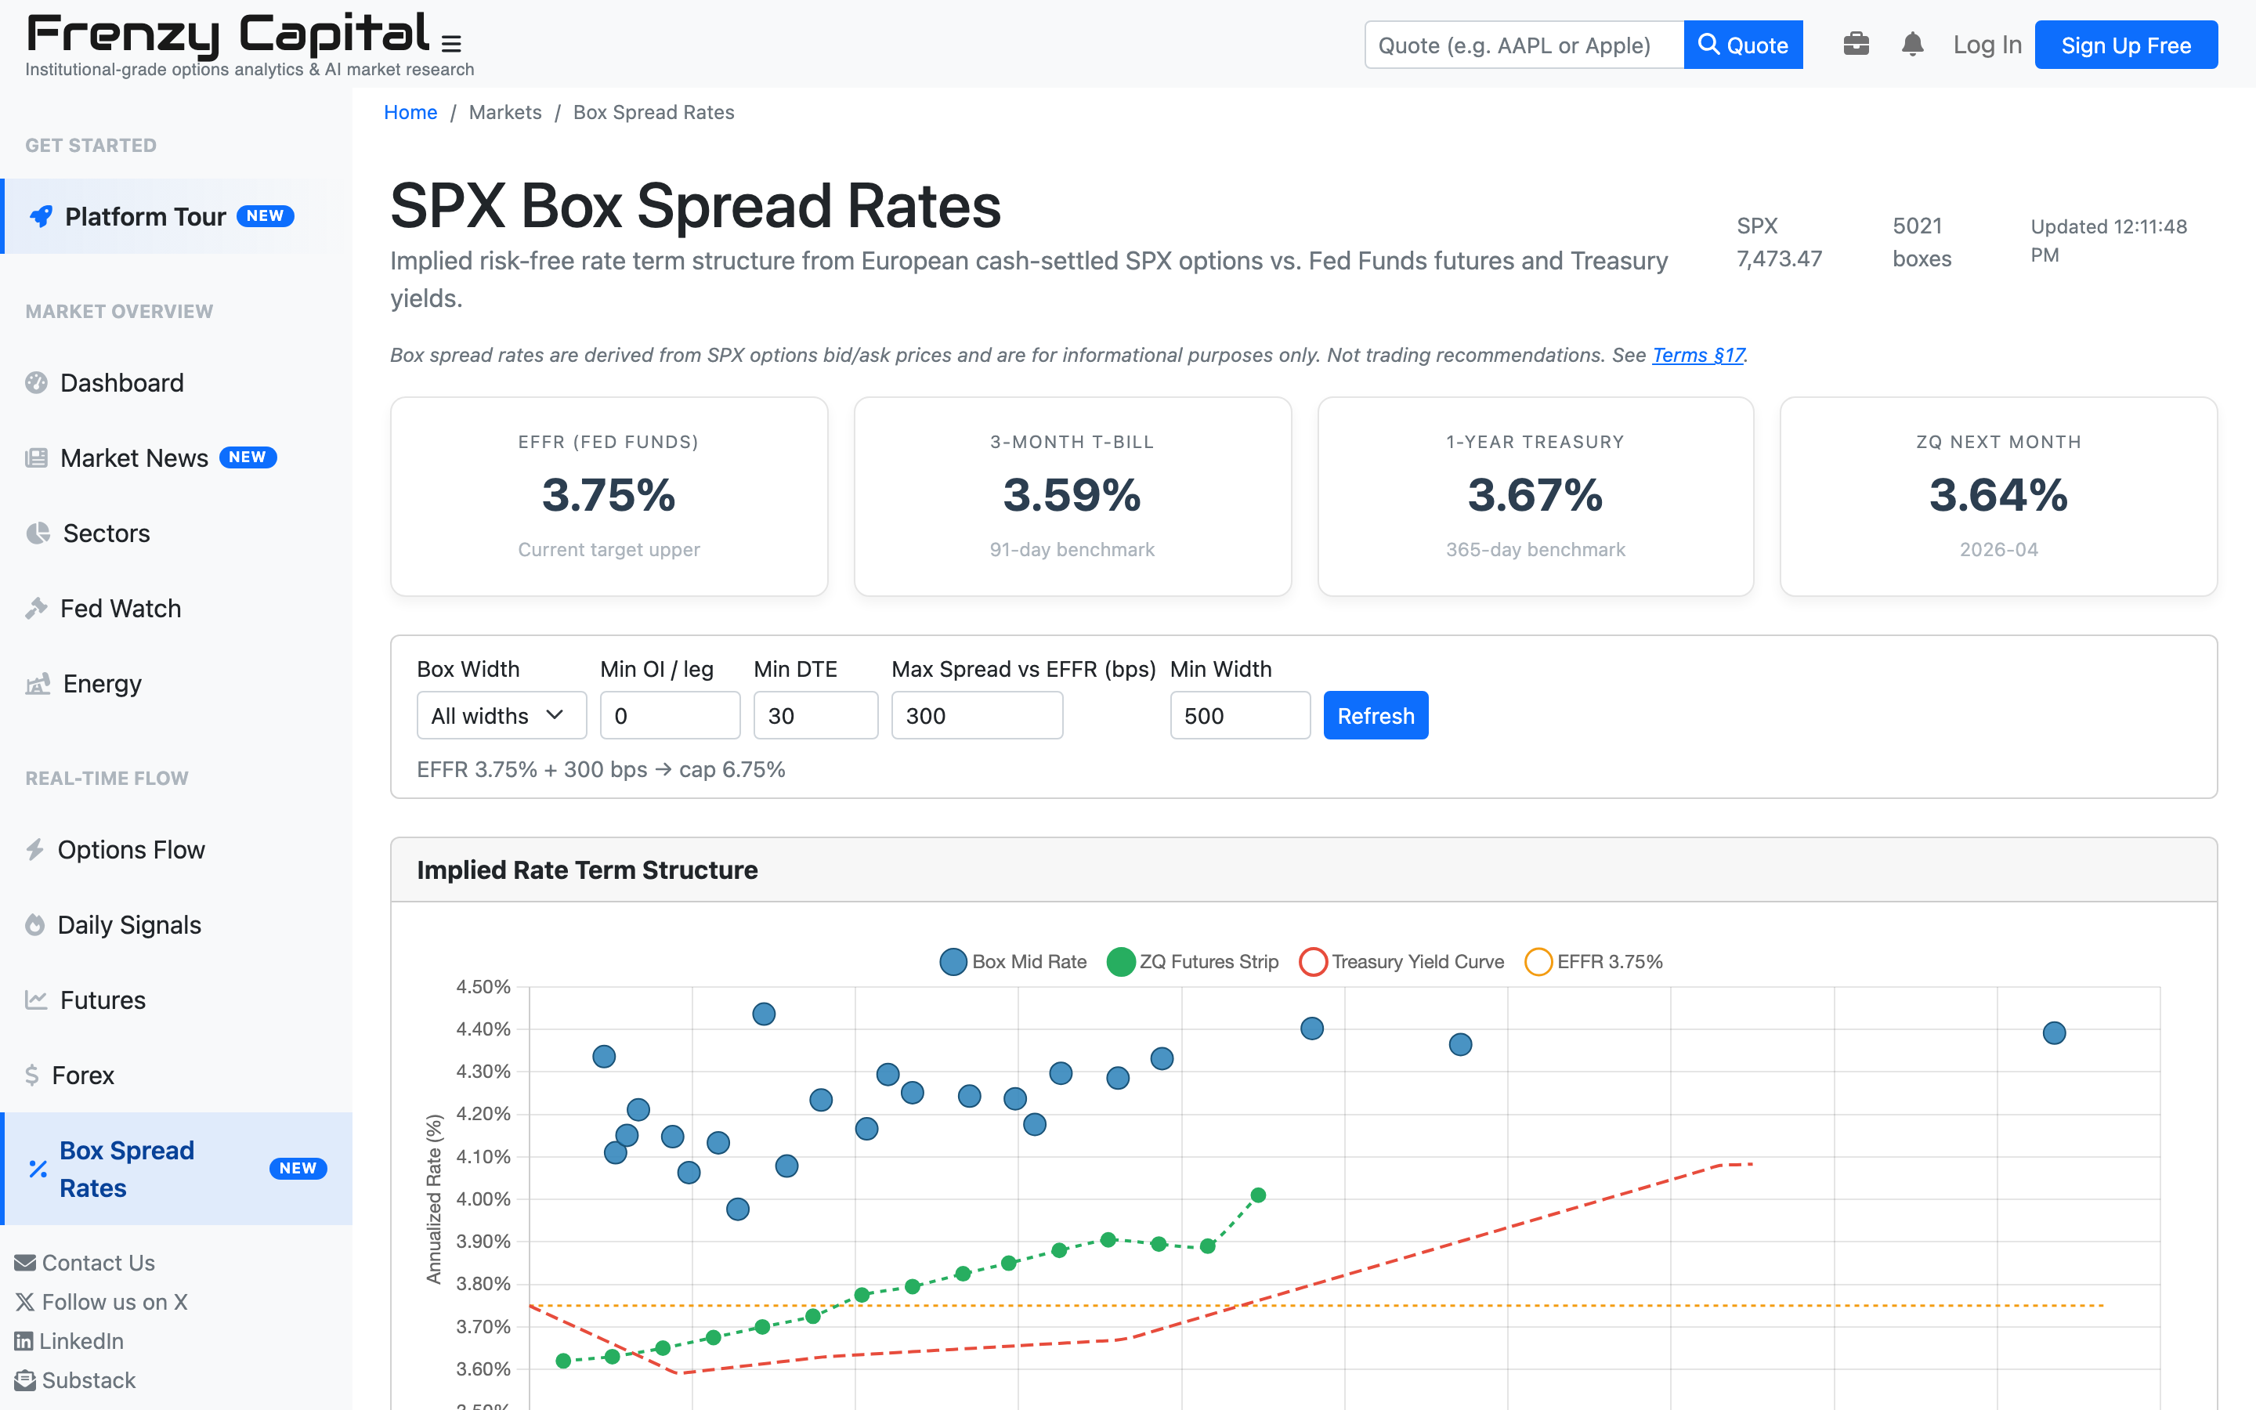
Task: Click the 'Implied Rate Term Structure' heading
Action: [x=587, y=870]
